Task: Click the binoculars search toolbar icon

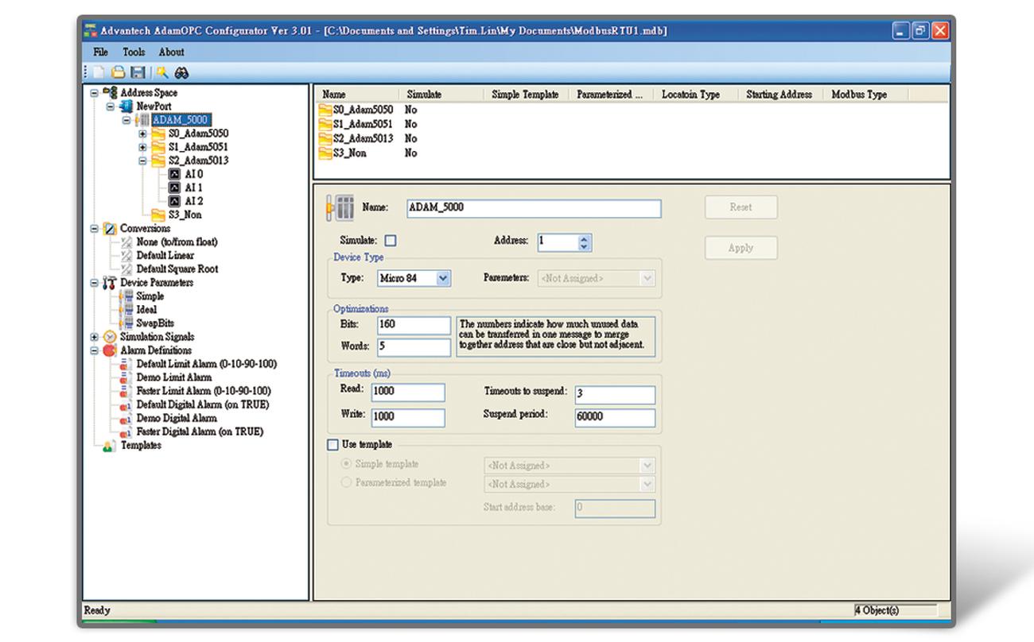Action: (x=181, y=73)
